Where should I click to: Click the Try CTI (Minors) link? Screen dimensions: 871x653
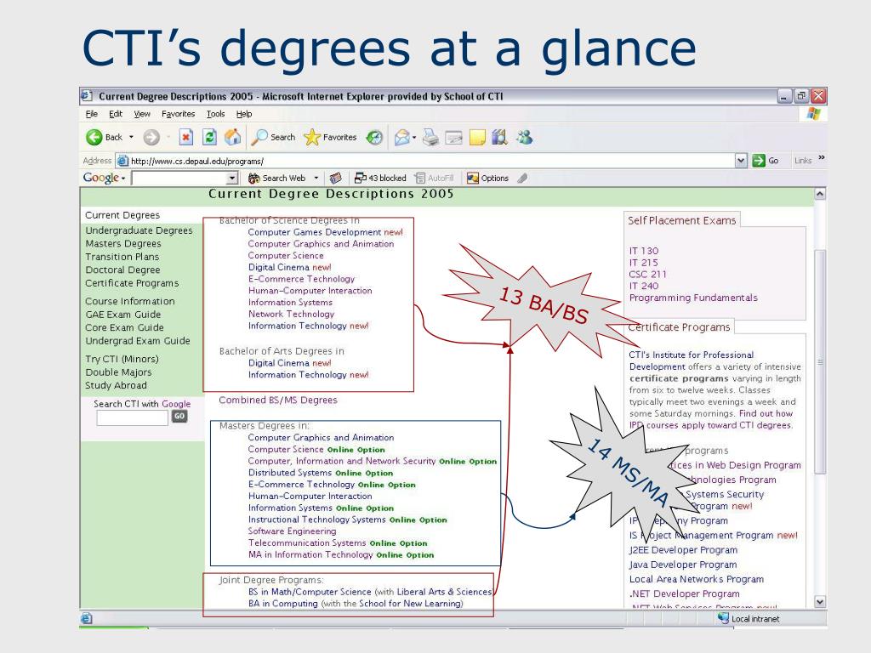pyautogui.click(x=122, y=360)
